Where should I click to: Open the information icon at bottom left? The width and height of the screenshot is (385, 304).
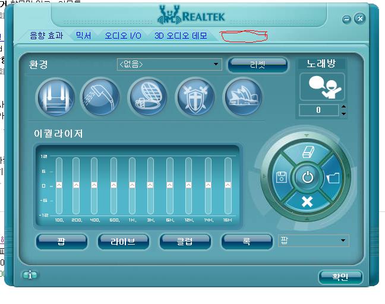tap(30, 275)
